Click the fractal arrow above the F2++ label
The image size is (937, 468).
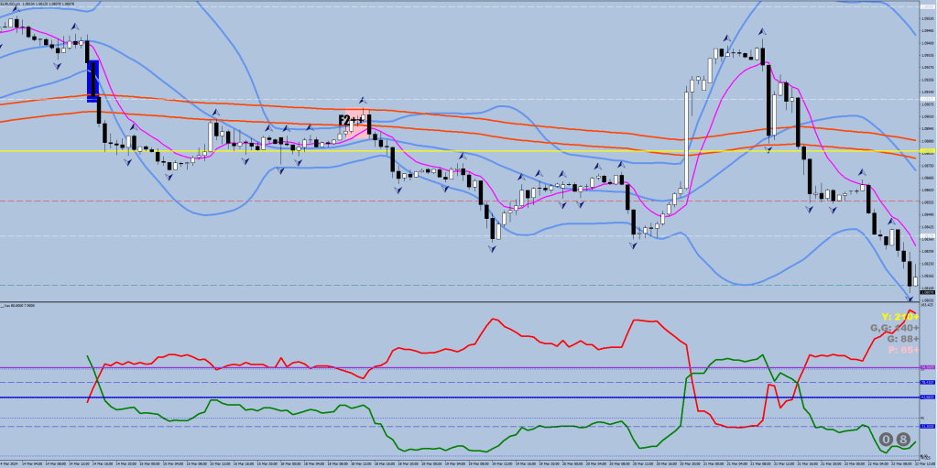point(364,100)
